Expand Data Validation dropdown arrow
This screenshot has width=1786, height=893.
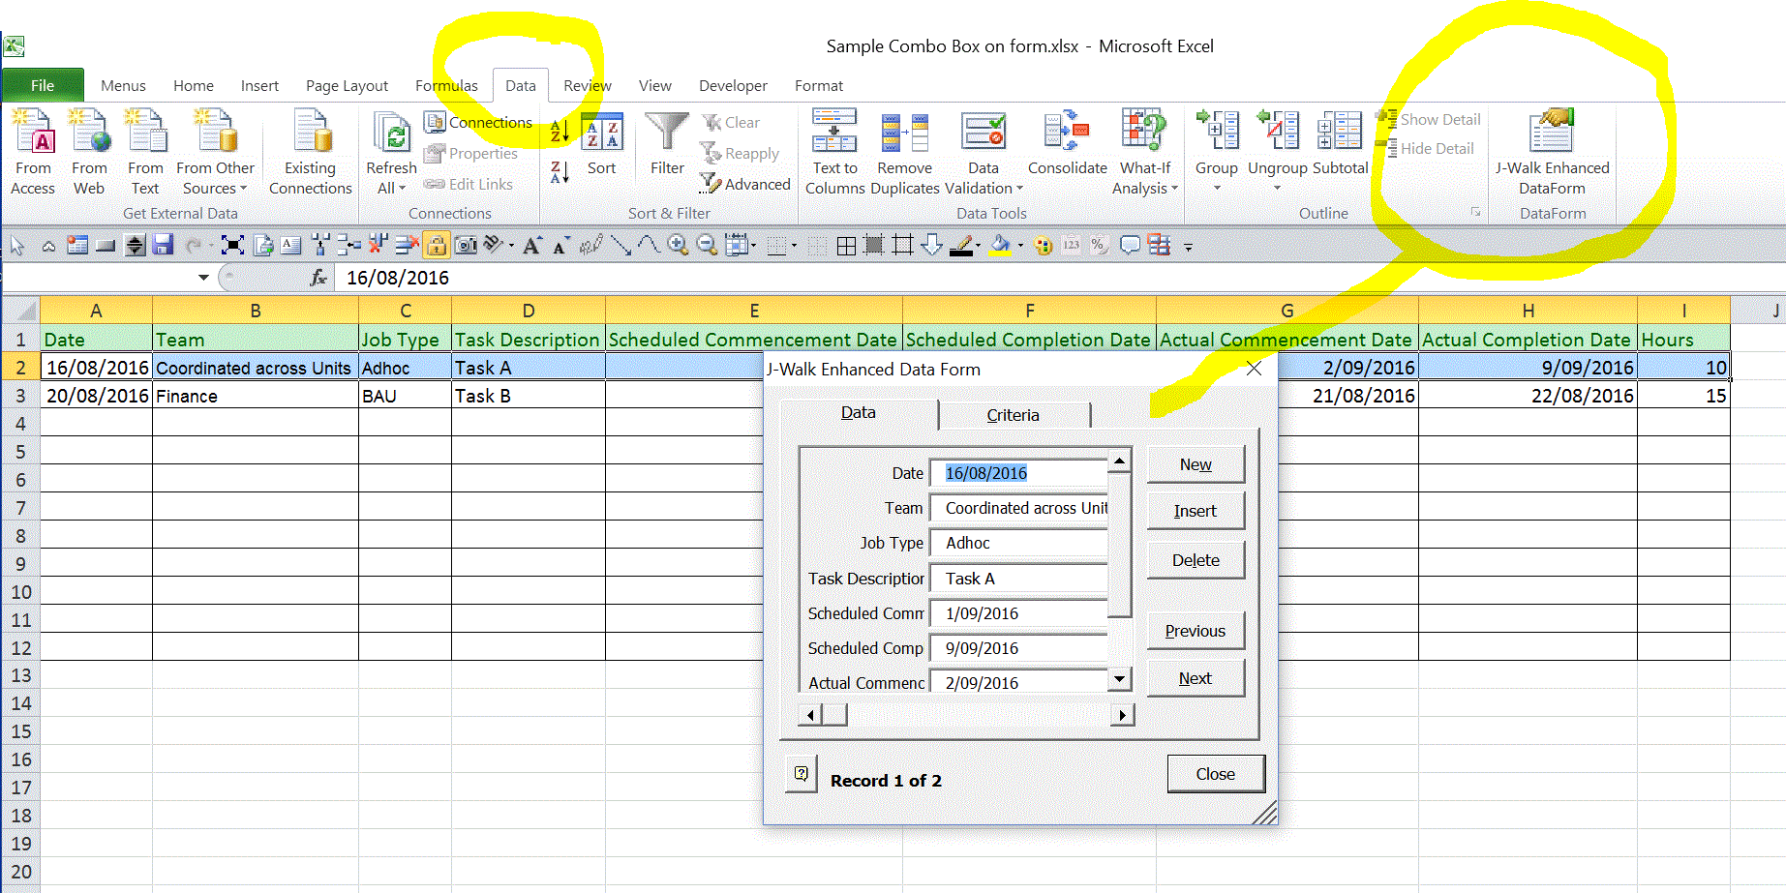[x=1019, y=189]
